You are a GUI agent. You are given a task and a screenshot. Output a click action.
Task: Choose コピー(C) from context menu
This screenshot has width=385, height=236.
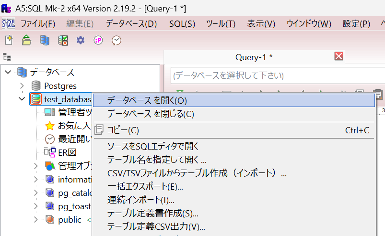click(234, 130)
